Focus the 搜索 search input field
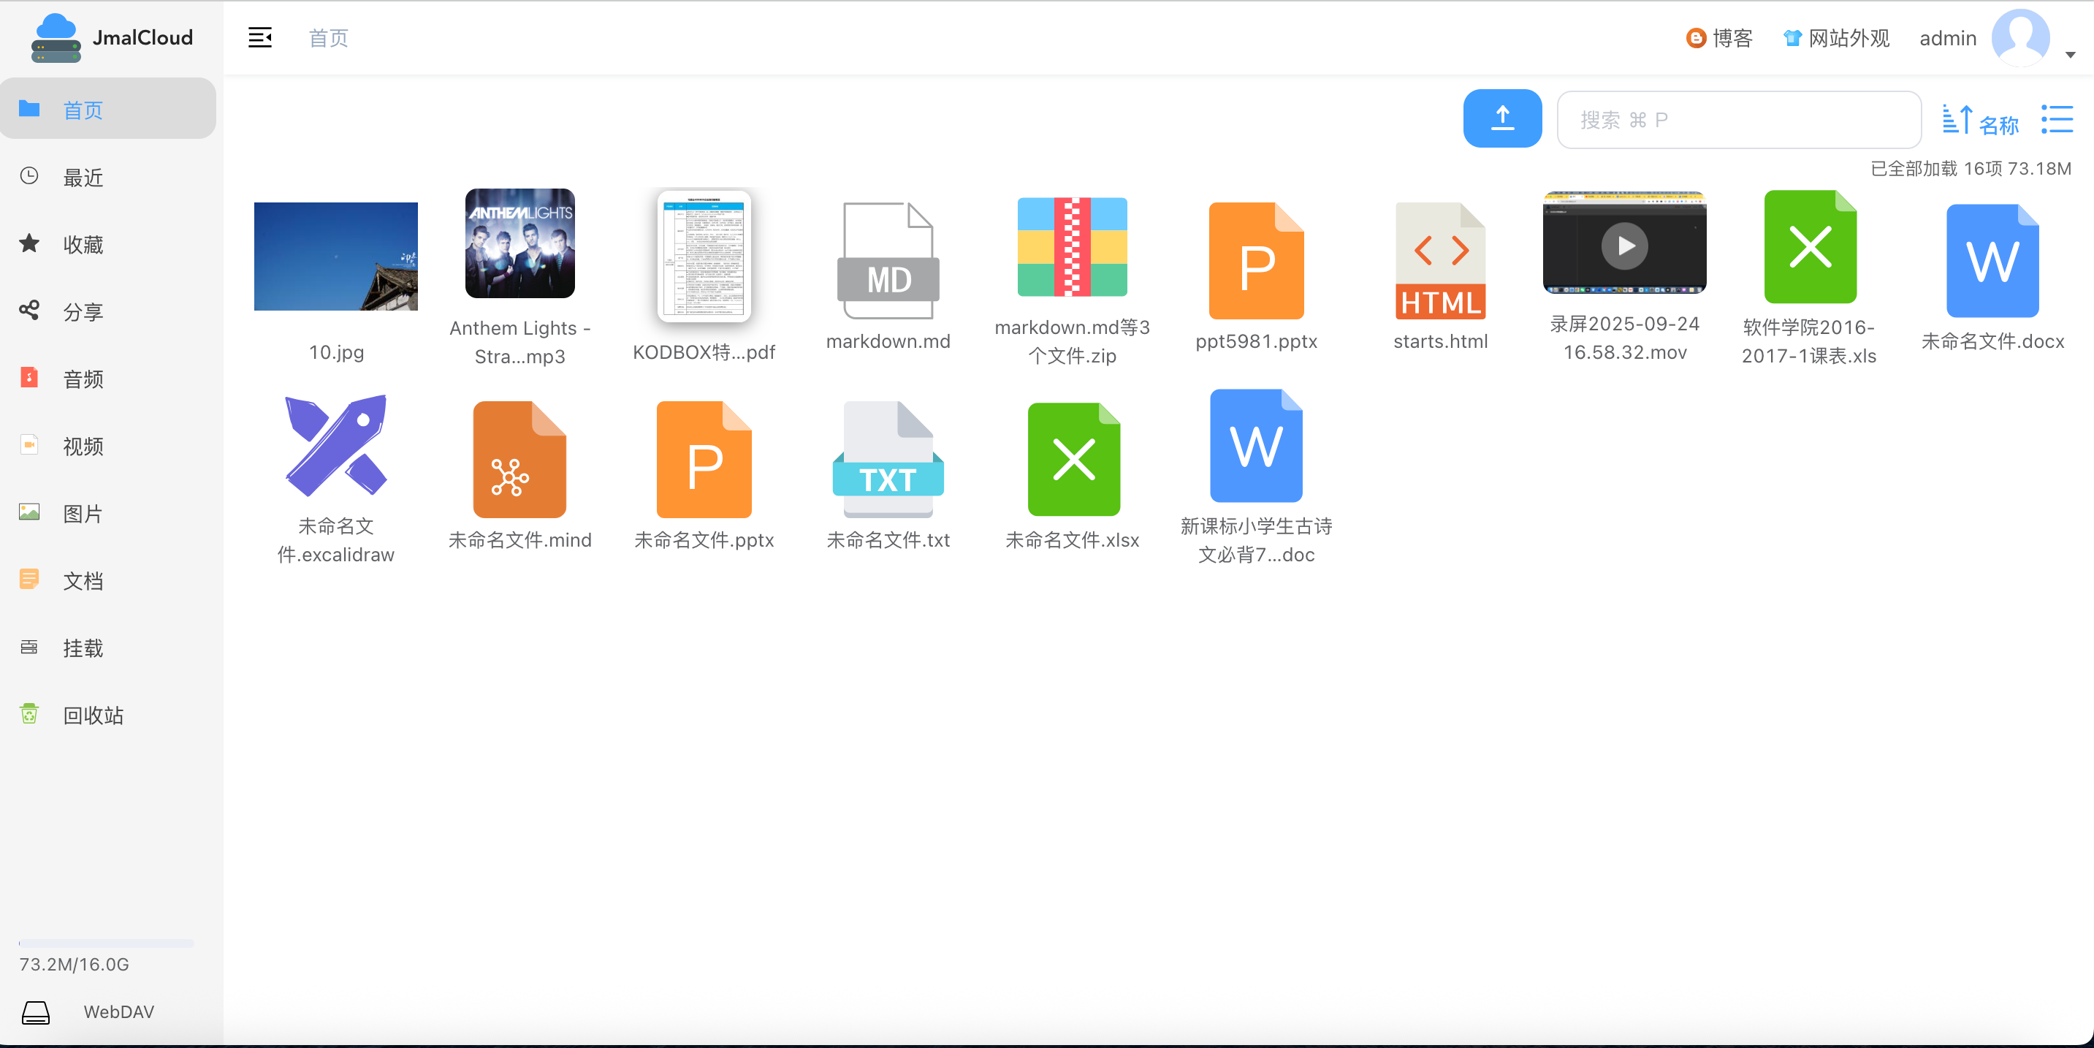Viewport: 2094px width, 1048px height. tap(1738, 120)
